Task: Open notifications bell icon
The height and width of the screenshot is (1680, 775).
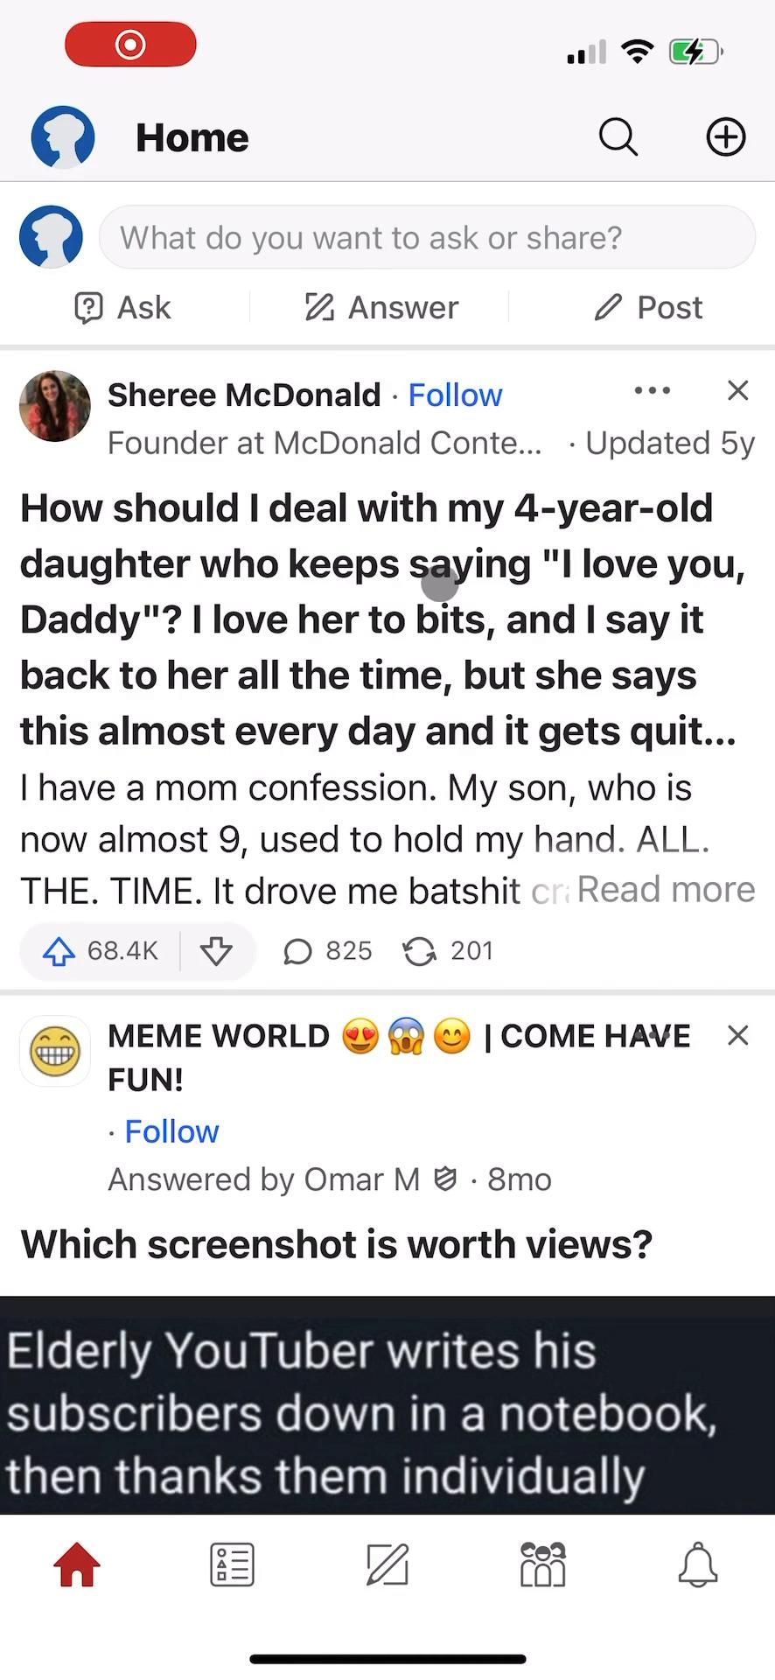Action: point(698,1564)
